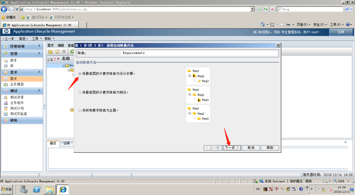Click the refresh toolbar icon in requirements
This screenshot has width=355, height=195.
tap(72, 52)
